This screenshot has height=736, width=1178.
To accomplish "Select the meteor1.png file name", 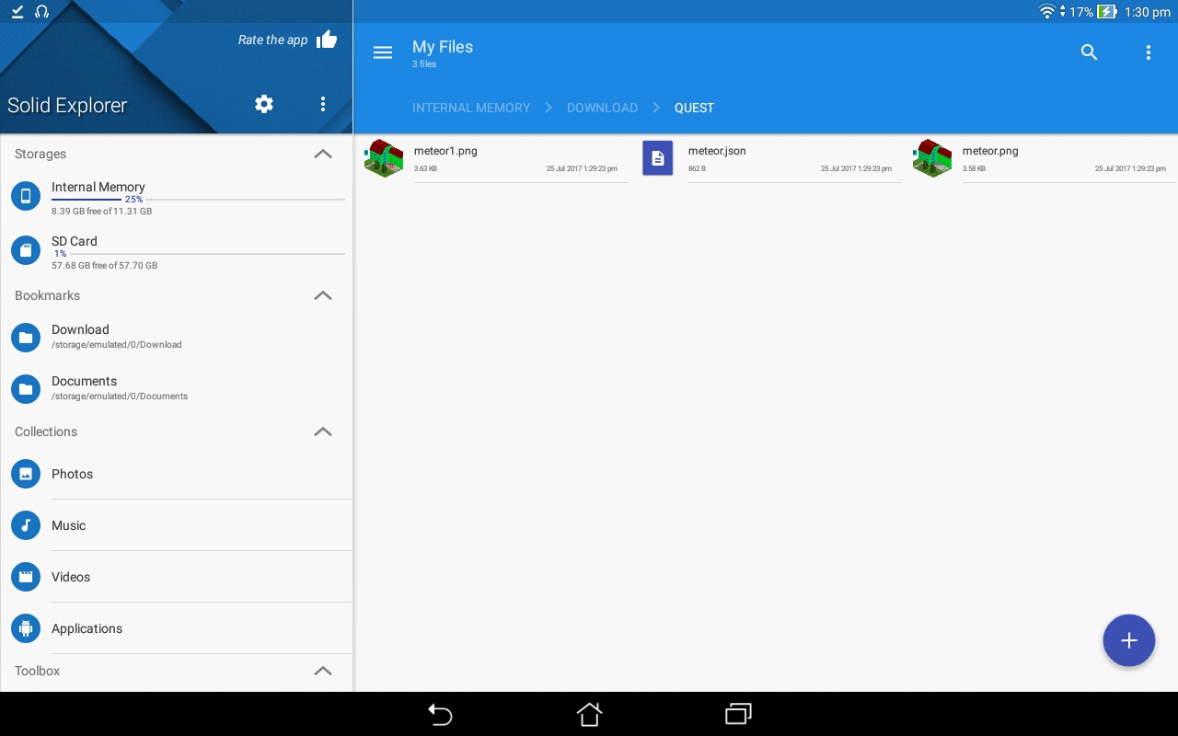I will point(445,151).
